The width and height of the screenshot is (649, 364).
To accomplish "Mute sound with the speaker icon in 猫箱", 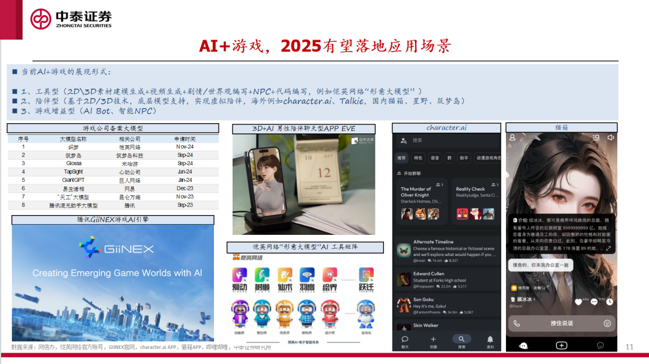I will pyautogui.click(x=611, y=138).
